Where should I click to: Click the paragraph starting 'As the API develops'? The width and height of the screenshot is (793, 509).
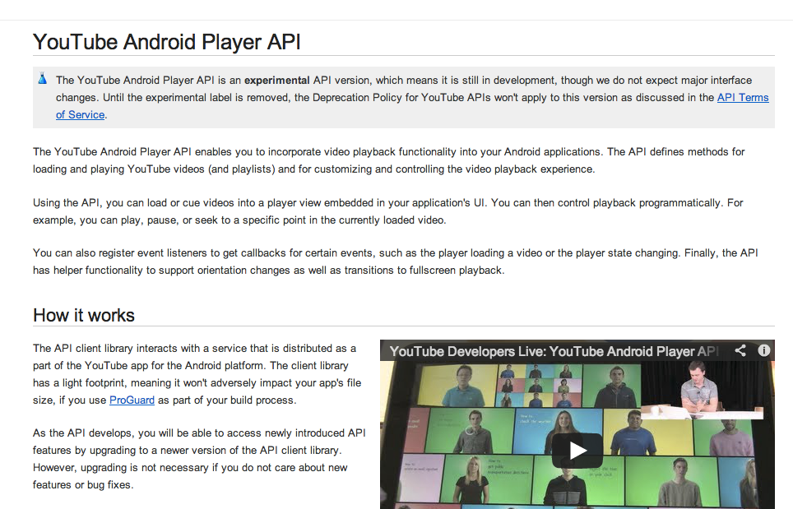click(199, 459)
